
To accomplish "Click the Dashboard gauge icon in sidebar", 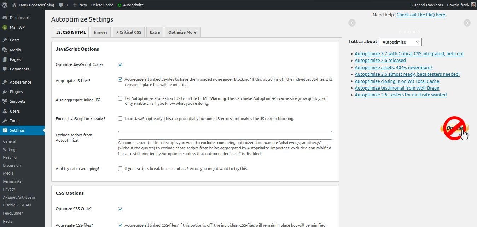I will point(5,18).
